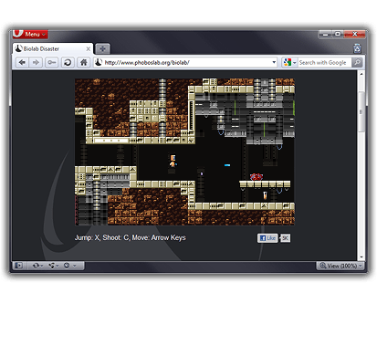Image resolution: width=377 pixels, height=356 pixels.
Task: Click the 'Jump: X, Shoot: C' instructions text
Action: coord(131,237)
